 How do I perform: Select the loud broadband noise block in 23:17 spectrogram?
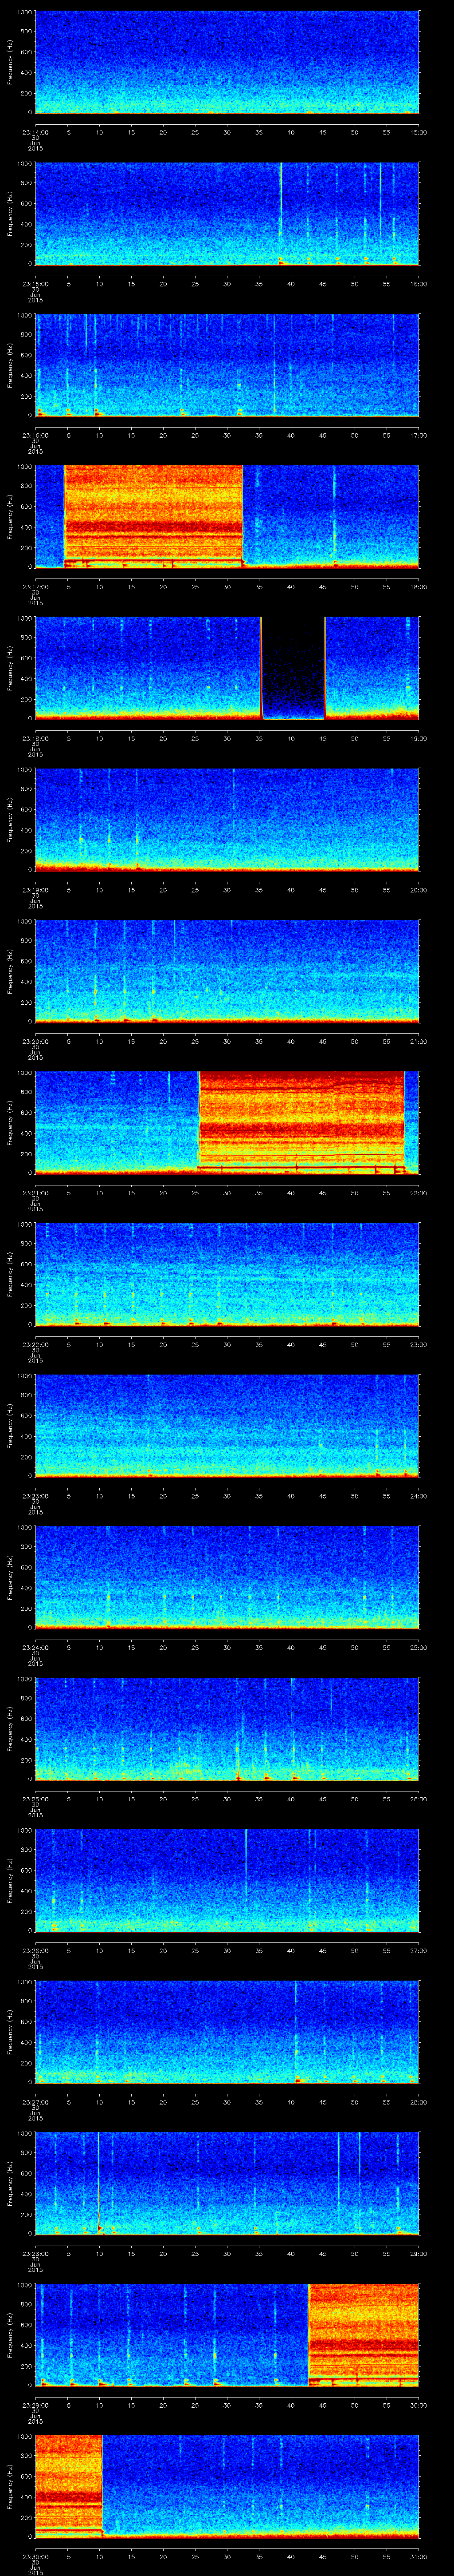[x=154, y=516]
